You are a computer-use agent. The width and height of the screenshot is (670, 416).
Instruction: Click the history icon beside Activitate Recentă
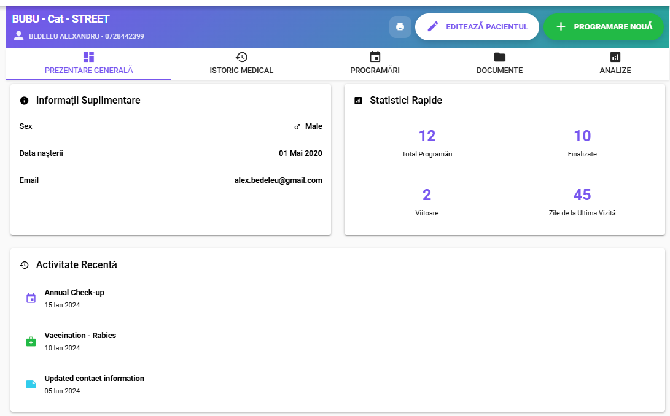pyautogui.click(x=25, y=265)
